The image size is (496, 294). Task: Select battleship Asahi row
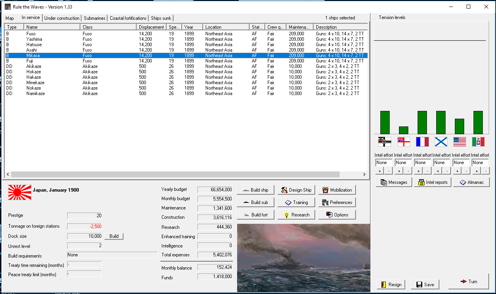(x=186, y=50)
